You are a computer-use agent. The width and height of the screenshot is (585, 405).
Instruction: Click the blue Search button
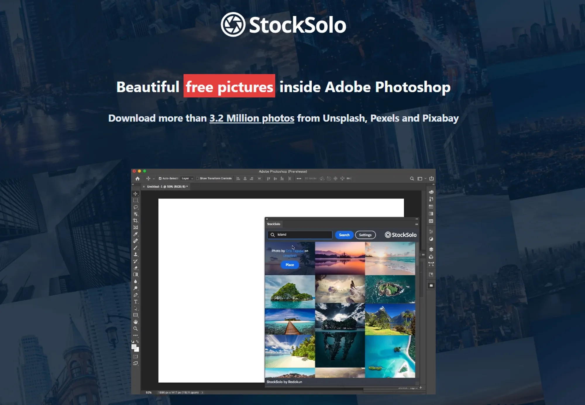(x=344, y=235)
